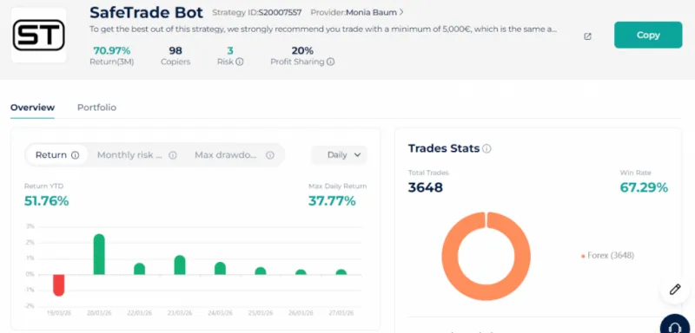This screenshot has height=333, width=695.
Task: Click the 70.97% Return(3M) value
Action: coord(112,50)
